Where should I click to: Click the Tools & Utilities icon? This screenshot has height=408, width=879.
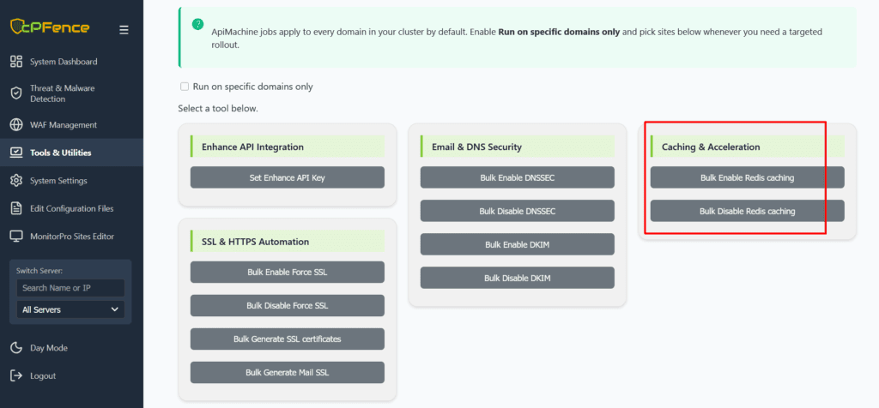coord(15,153)
